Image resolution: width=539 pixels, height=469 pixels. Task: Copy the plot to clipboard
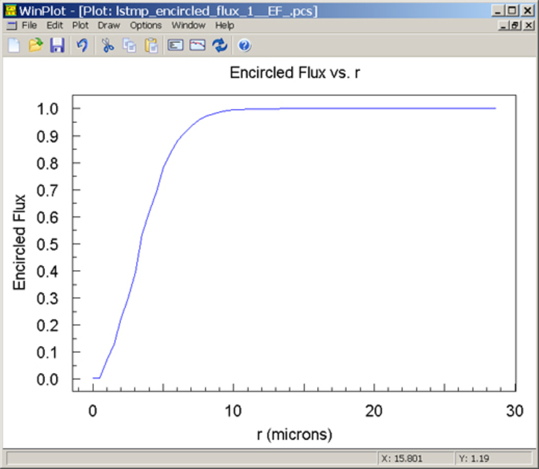point(129,45)
